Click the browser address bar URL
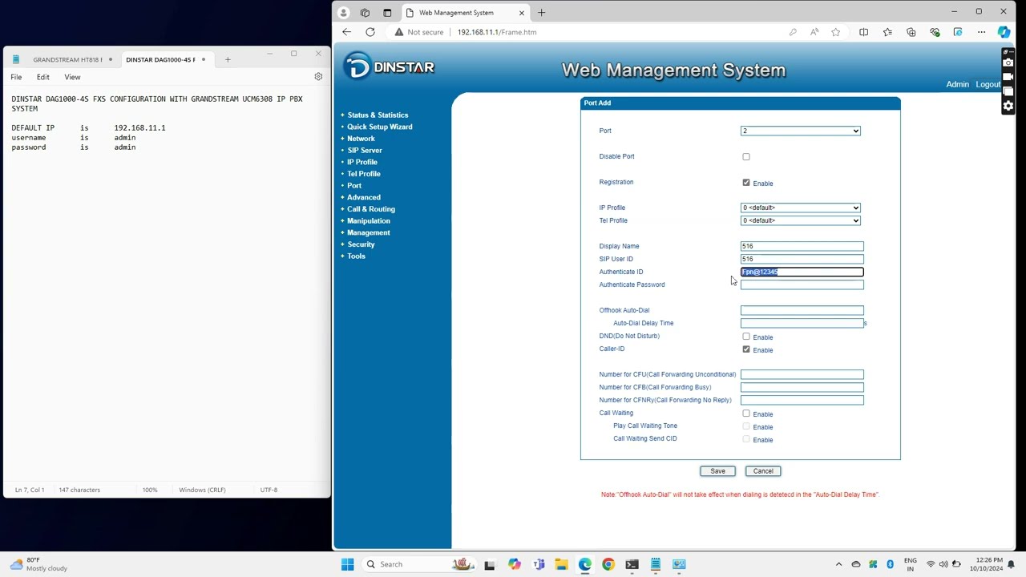The image size is (1026, 577). (x=497, y=32)
